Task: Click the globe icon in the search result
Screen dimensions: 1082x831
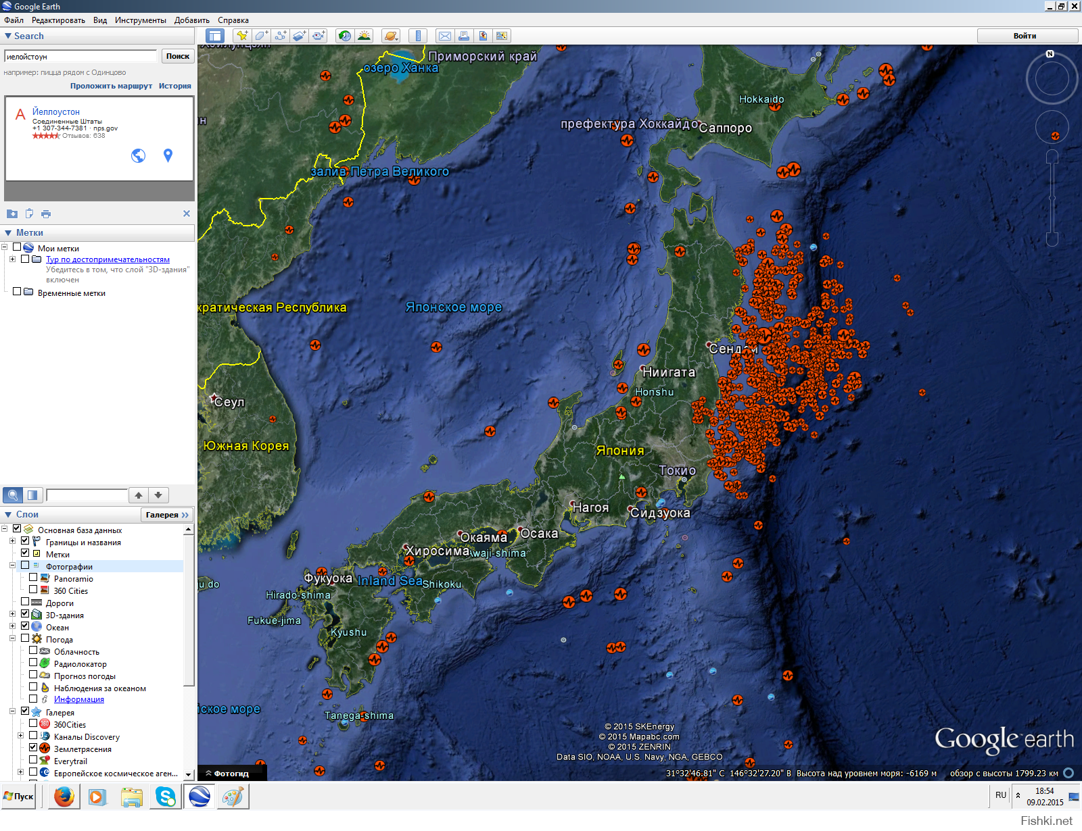Action: click(x=138, y=156)
